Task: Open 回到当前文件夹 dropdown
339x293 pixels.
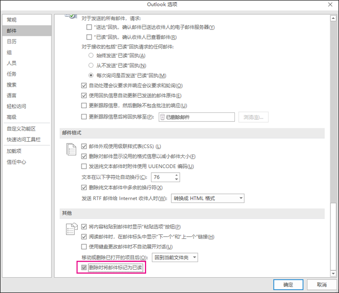Action: (x=175, y=257)
